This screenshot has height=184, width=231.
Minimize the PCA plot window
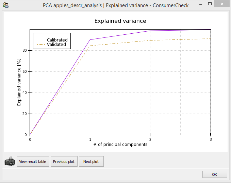(200, 5)
